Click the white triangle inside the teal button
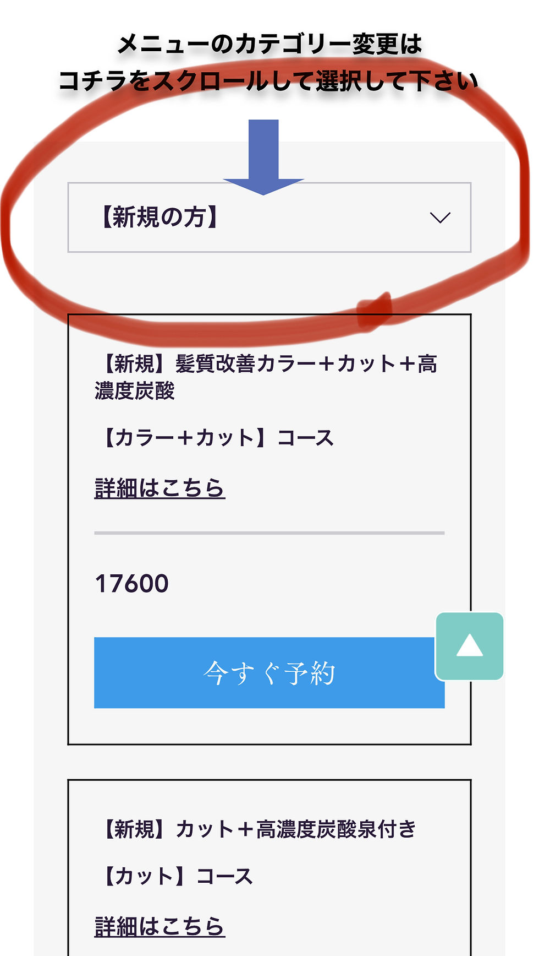Viewport: 539px width, 956px height. (x=470, y=645)
